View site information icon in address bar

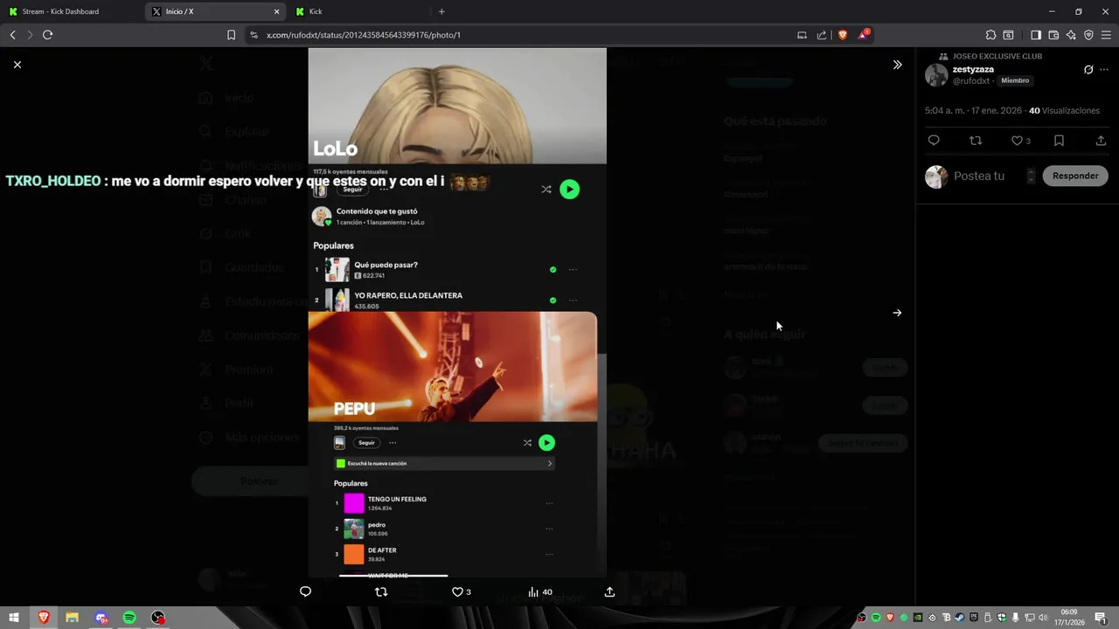pyautogui.click(x=254, y=35)
